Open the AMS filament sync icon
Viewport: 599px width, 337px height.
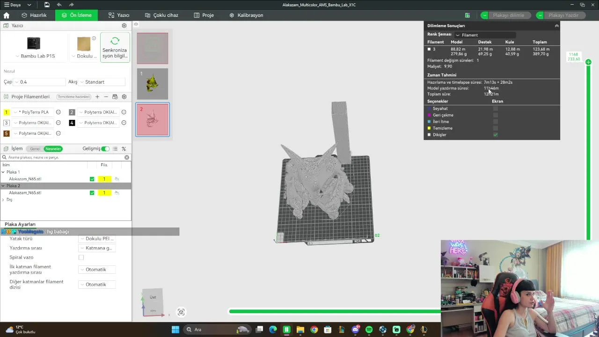pyautogui.click(x=115, y=97)
